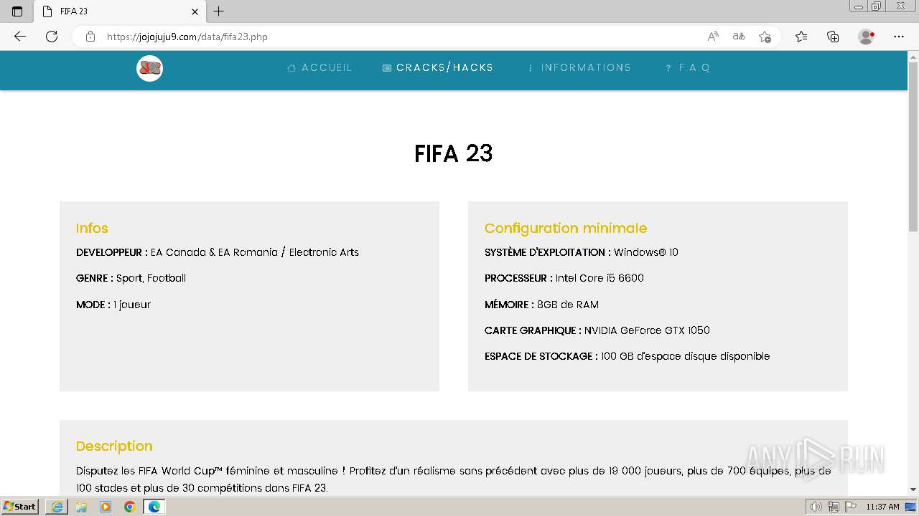Reload the page with the refresh icon
The width and height of the screenshot is (919, 516).
coord(52,37)
